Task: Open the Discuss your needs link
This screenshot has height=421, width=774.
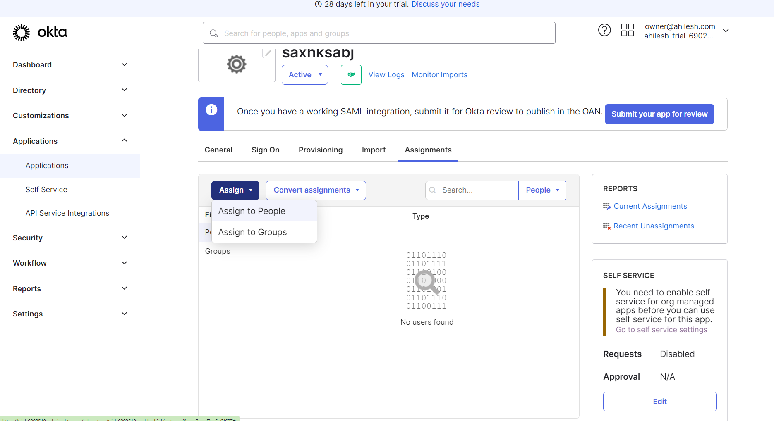Action: coord(446,4)
